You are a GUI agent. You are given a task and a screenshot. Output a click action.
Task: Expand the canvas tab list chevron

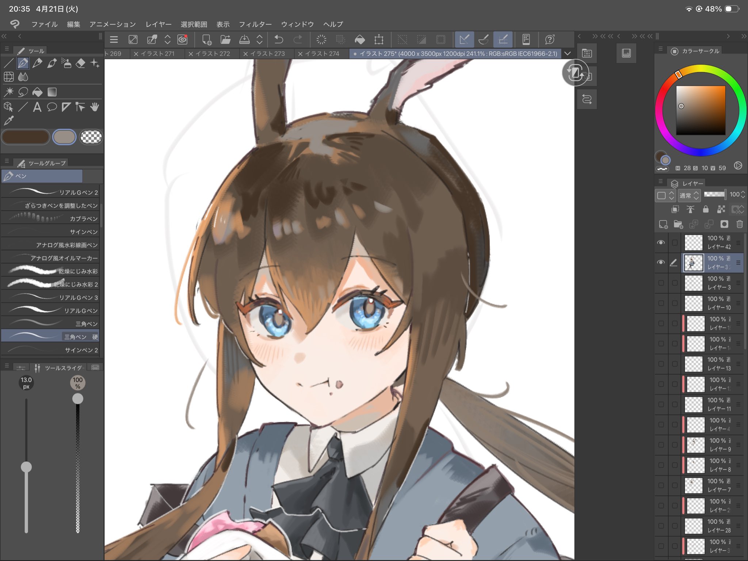[567, 54]
